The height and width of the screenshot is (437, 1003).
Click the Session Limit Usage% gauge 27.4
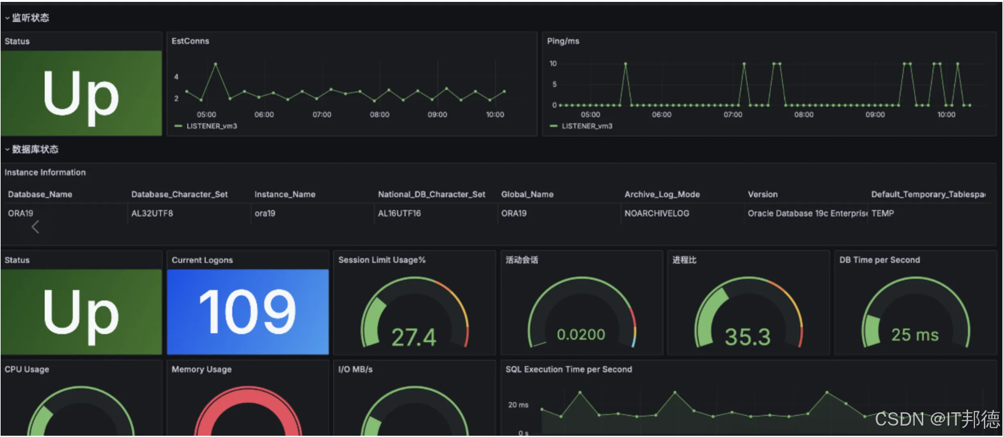[x=414, y=313]
